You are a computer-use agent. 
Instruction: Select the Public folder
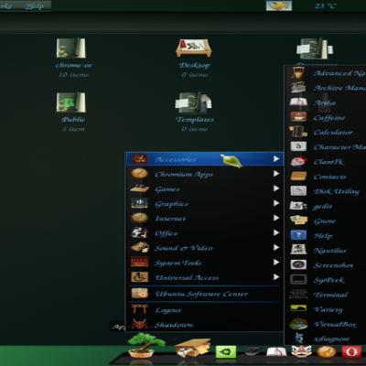[72, 112]
